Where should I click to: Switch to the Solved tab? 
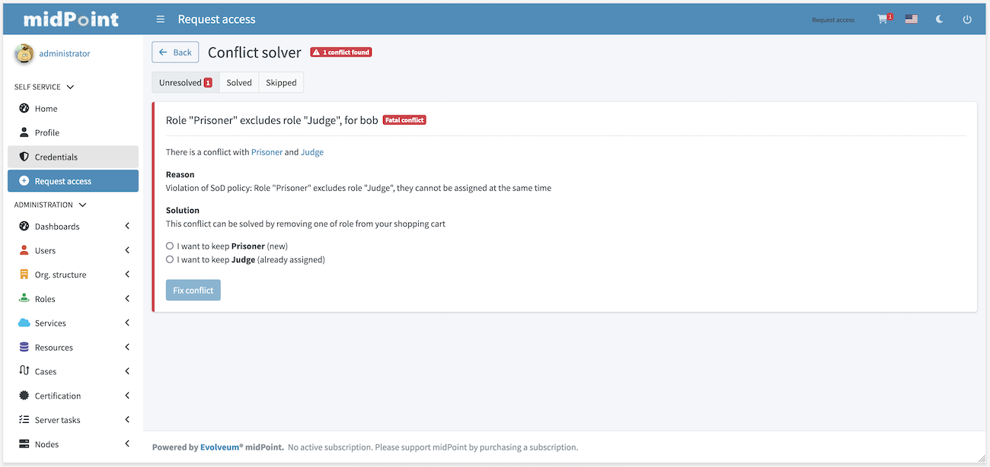(x=238, y=83)
